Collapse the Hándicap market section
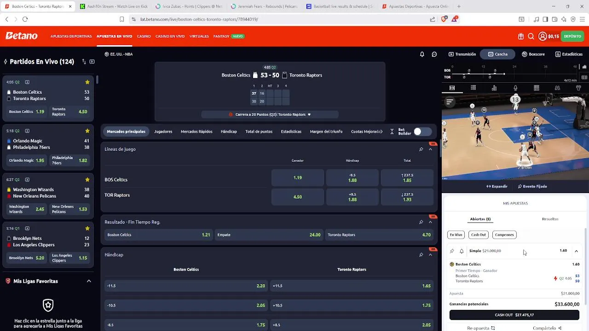The width and height of the screenshot is (589, 331). click(431, 255)
